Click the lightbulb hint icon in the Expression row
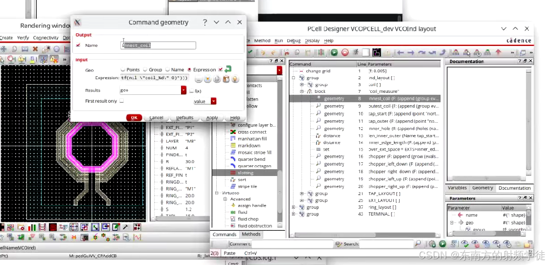 pos(235,80)
